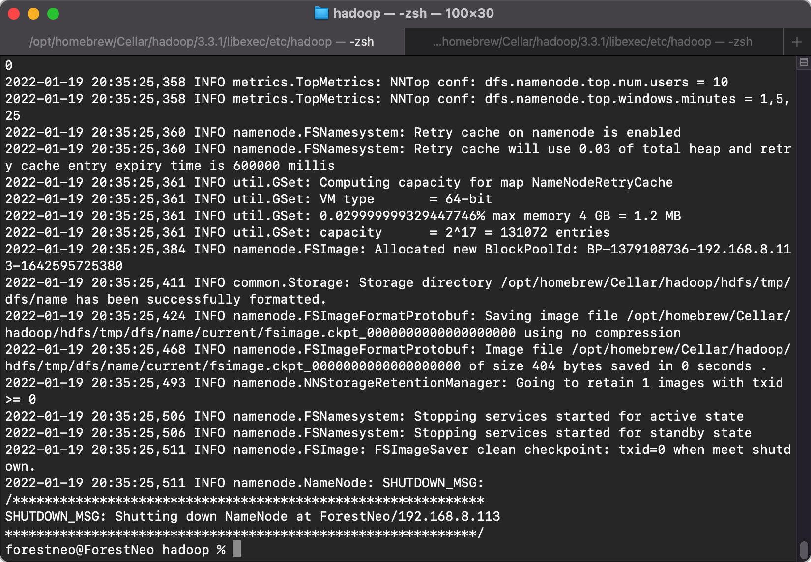Click text 'namenode.NameNode: SHUTDOWN_MSG:'
The height and width of the screenshot is (562, 811).
pos(359,483)
